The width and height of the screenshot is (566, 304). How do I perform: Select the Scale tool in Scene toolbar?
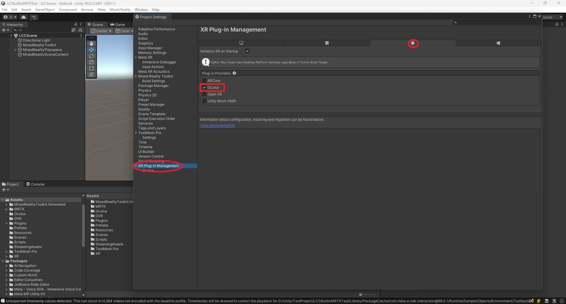(92, 62)
